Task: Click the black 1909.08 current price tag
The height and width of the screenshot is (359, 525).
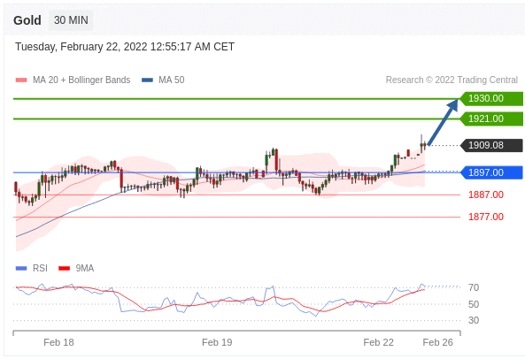Action: pyautogui.click(x=491, y=145)
